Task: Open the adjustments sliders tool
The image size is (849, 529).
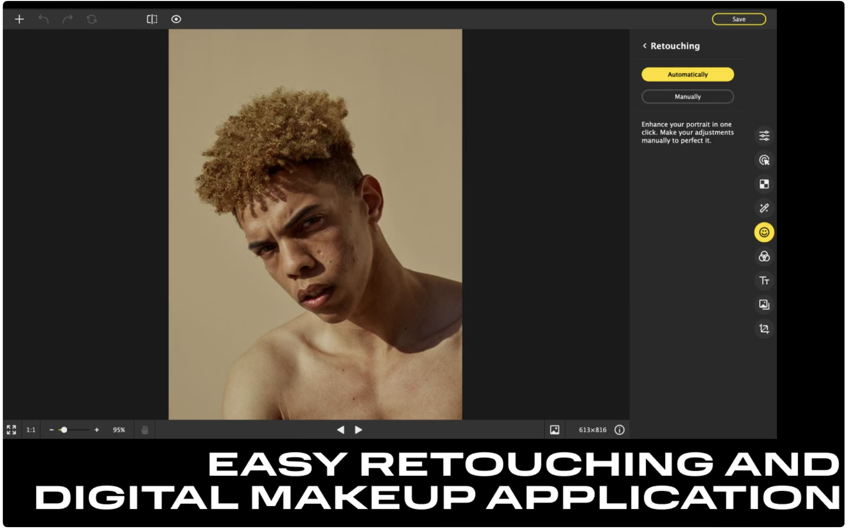Action: pos(764,136)
